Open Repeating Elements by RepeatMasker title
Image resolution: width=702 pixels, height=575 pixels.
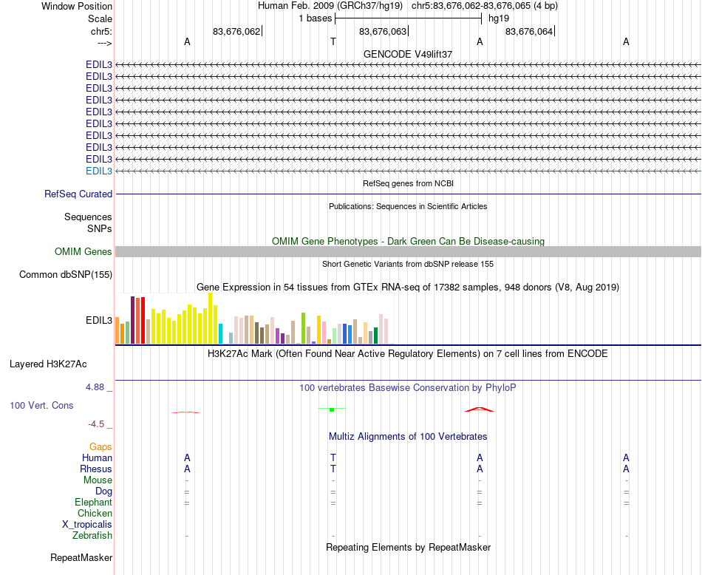pyautogui.click(x=408, y=548)
